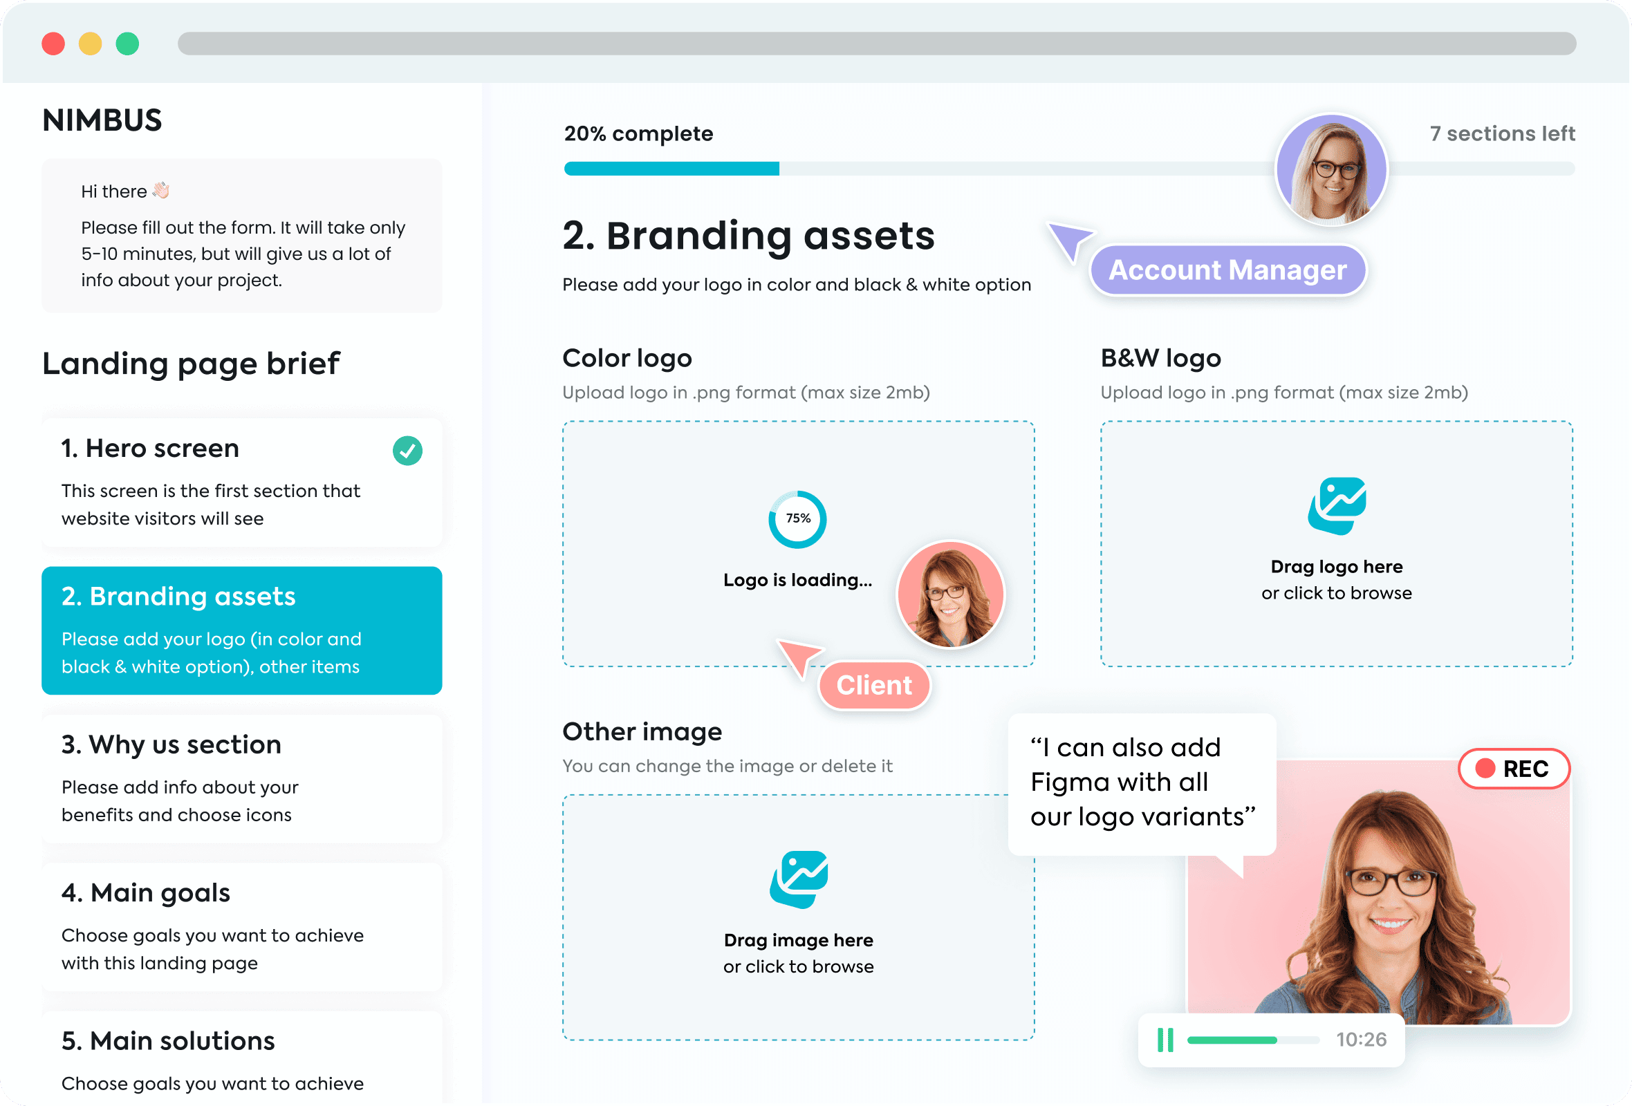The image size is (1632, 1106).
Task: Click the yellow minimize window dot
Action: [90, 44]
